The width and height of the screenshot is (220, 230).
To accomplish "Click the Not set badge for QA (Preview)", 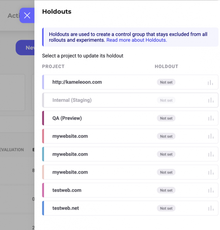I will point(166,118).
